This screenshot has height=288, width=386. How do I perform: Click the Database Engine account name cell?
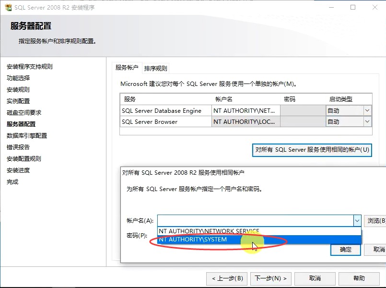point(245,110)
